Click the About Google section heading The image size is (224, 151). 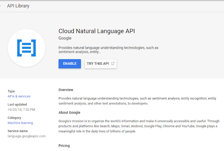pyautogui.click(x=69, y=112)
